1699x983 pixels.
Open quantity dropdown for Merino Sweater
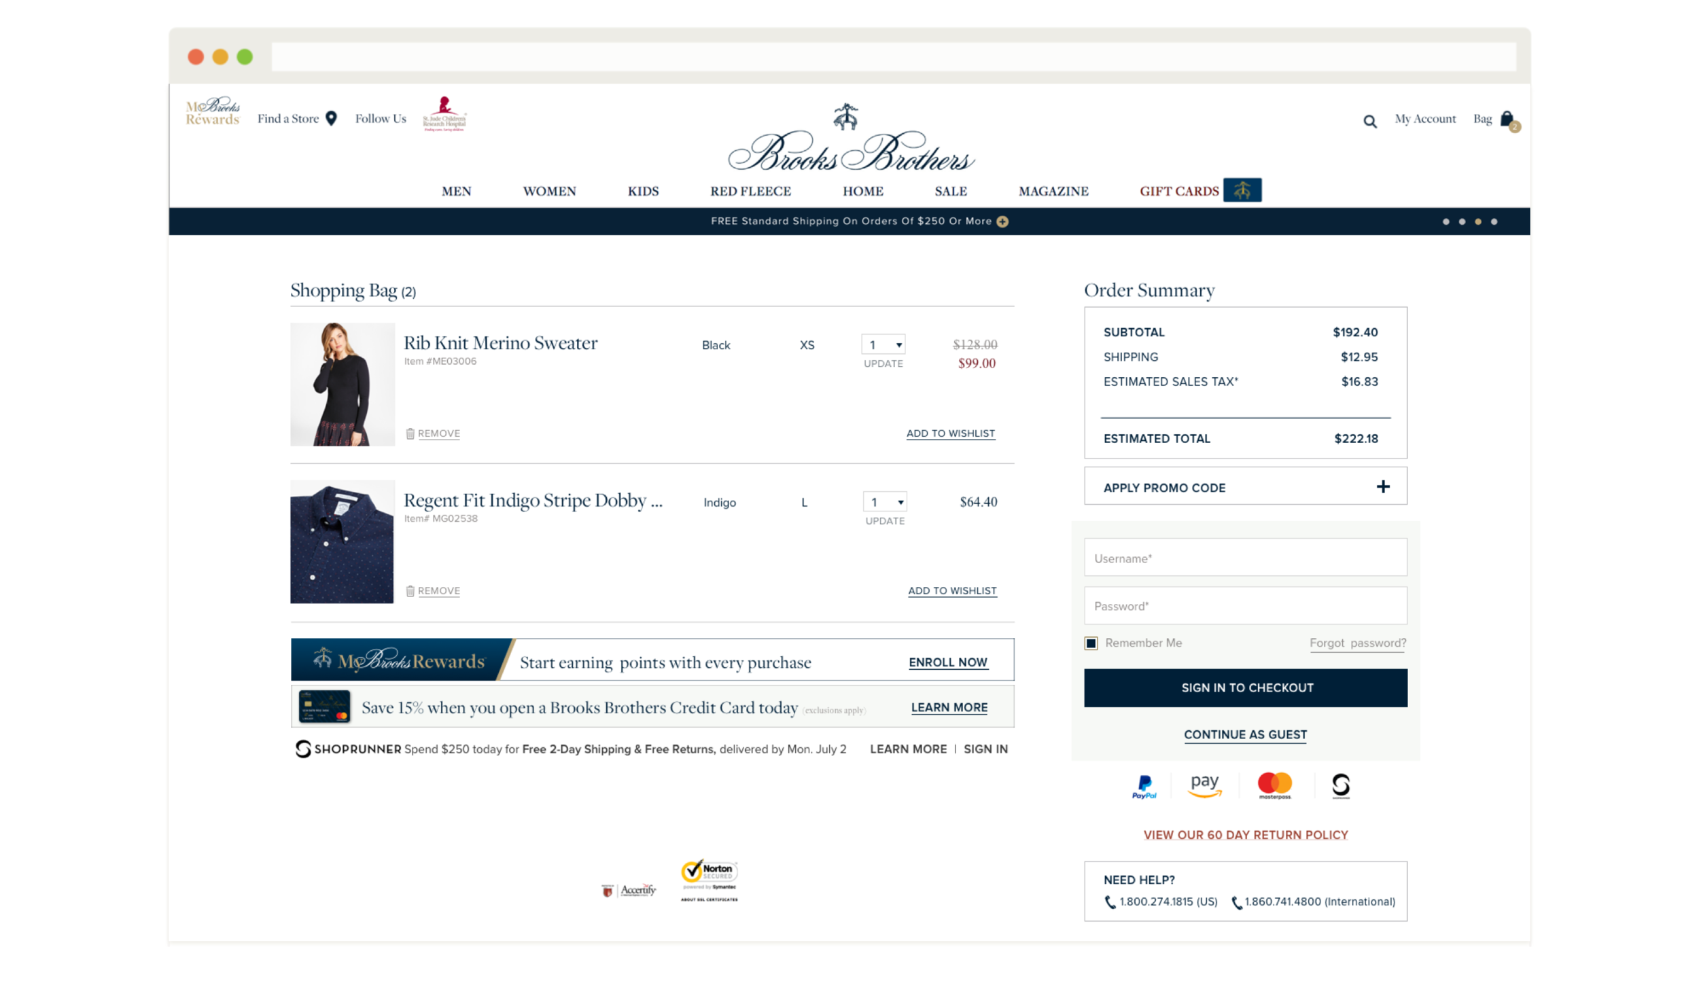pyautogui.click(x=883, y=345)
